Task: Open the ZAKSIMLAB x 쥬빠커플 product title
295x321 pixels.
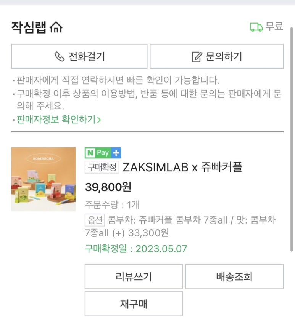Action: pyautogui.click(x=182, y=167)
